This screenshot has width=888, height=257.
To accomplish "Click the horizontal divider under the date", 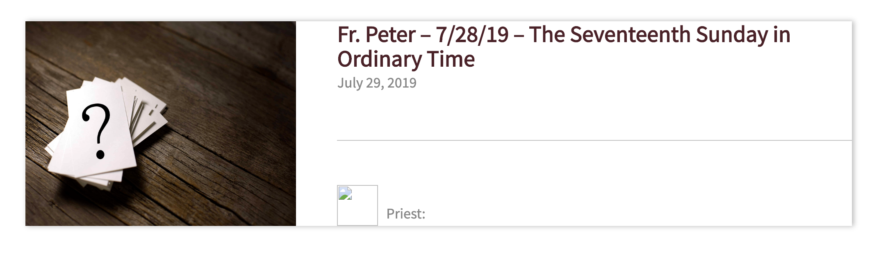I will (594, 140).
